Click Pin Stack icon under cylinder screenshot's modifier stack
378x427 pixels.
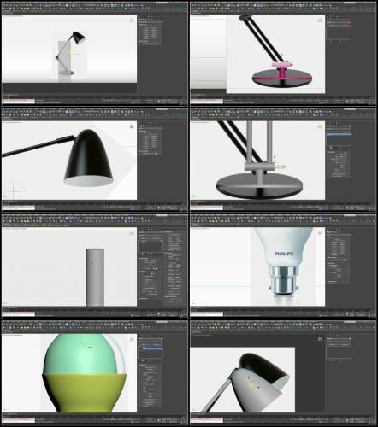click(143, 254)
